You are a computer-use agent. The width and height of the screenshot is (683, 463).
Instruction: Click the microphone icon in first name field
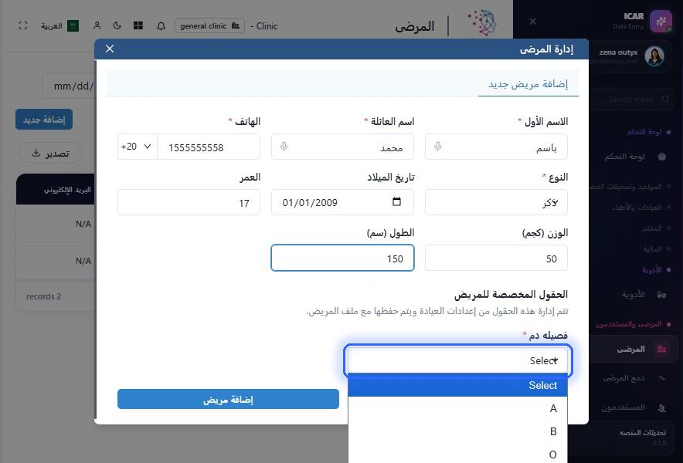click(x=438, y=147)
